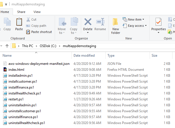Click the Rename icon in Organize group
The width and height of the screenshot is (175, 128).
[x=100, y=22]
